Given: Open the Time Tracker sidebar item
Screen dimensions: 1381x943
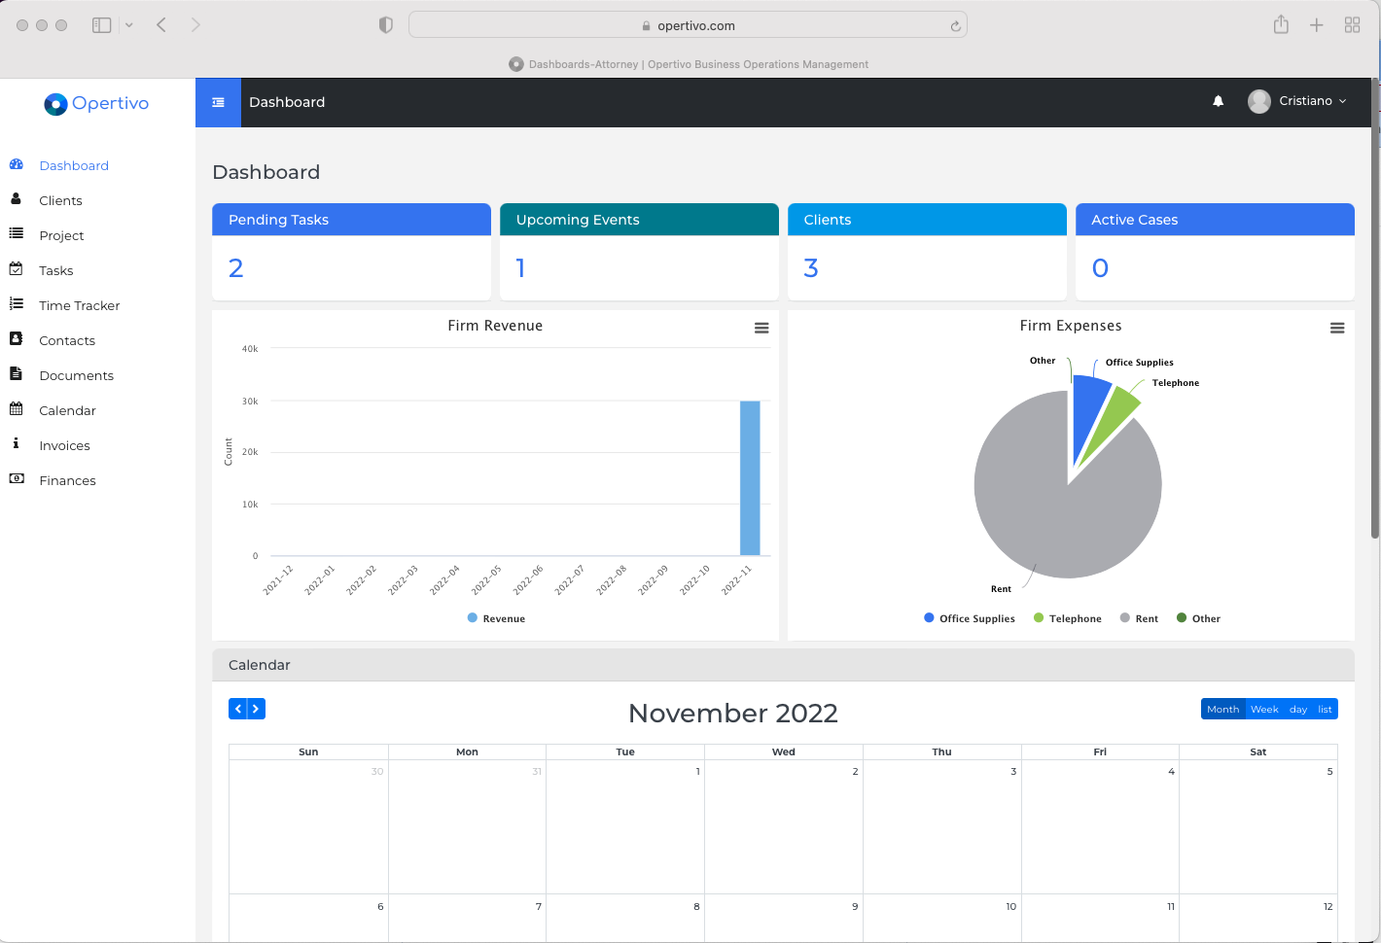Looking at the screenshot, I should 80,305.
